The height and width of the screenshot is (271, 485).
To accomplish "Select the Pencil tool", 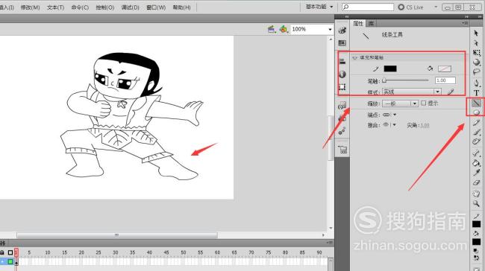I will click(476, 123).
